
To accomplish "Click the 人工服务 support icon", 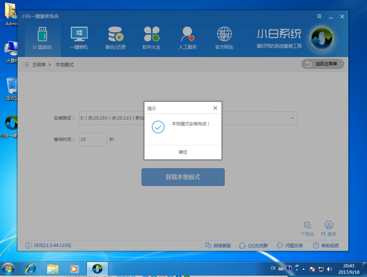I will (x=188, y=34).
